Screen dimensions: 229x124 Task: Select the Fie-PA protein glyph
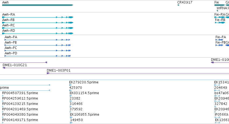pos(219,40)
